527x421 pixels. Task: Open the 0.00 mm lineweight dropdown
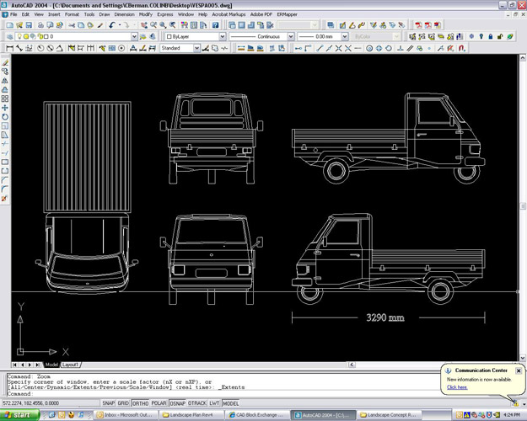click(x=345, y=36)
